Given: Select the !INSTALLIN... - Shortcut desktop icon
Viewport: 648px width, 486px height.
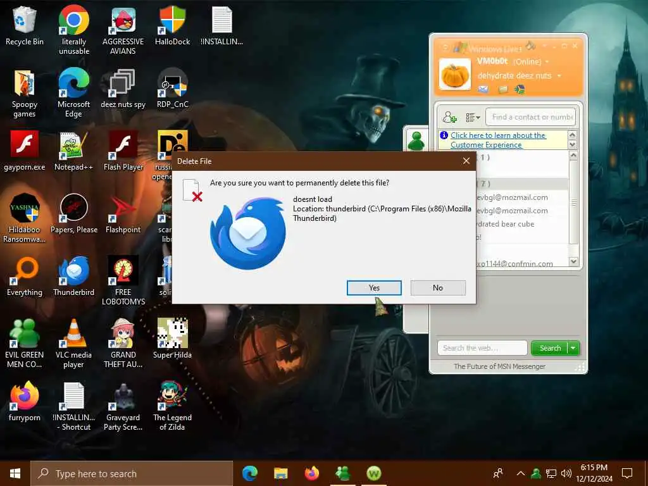Looking at the screenshot, I should (73, 407).
